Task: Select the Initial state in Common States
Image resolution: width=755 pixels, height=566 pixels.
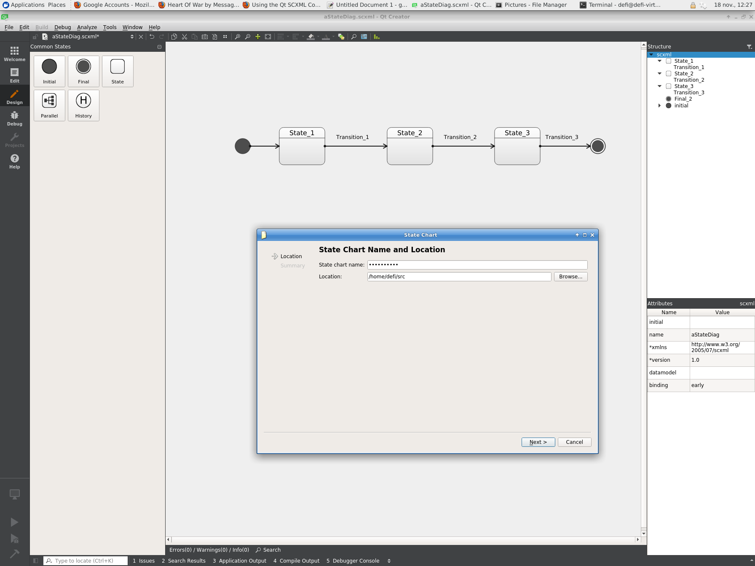Action: click(x=49, y=71)
